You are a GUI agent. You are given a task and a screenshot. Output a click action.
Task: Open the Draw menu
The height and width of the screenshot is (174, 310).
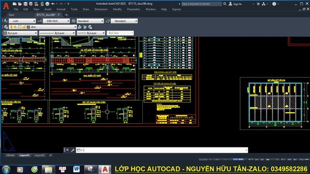click(x=86, y=9)
